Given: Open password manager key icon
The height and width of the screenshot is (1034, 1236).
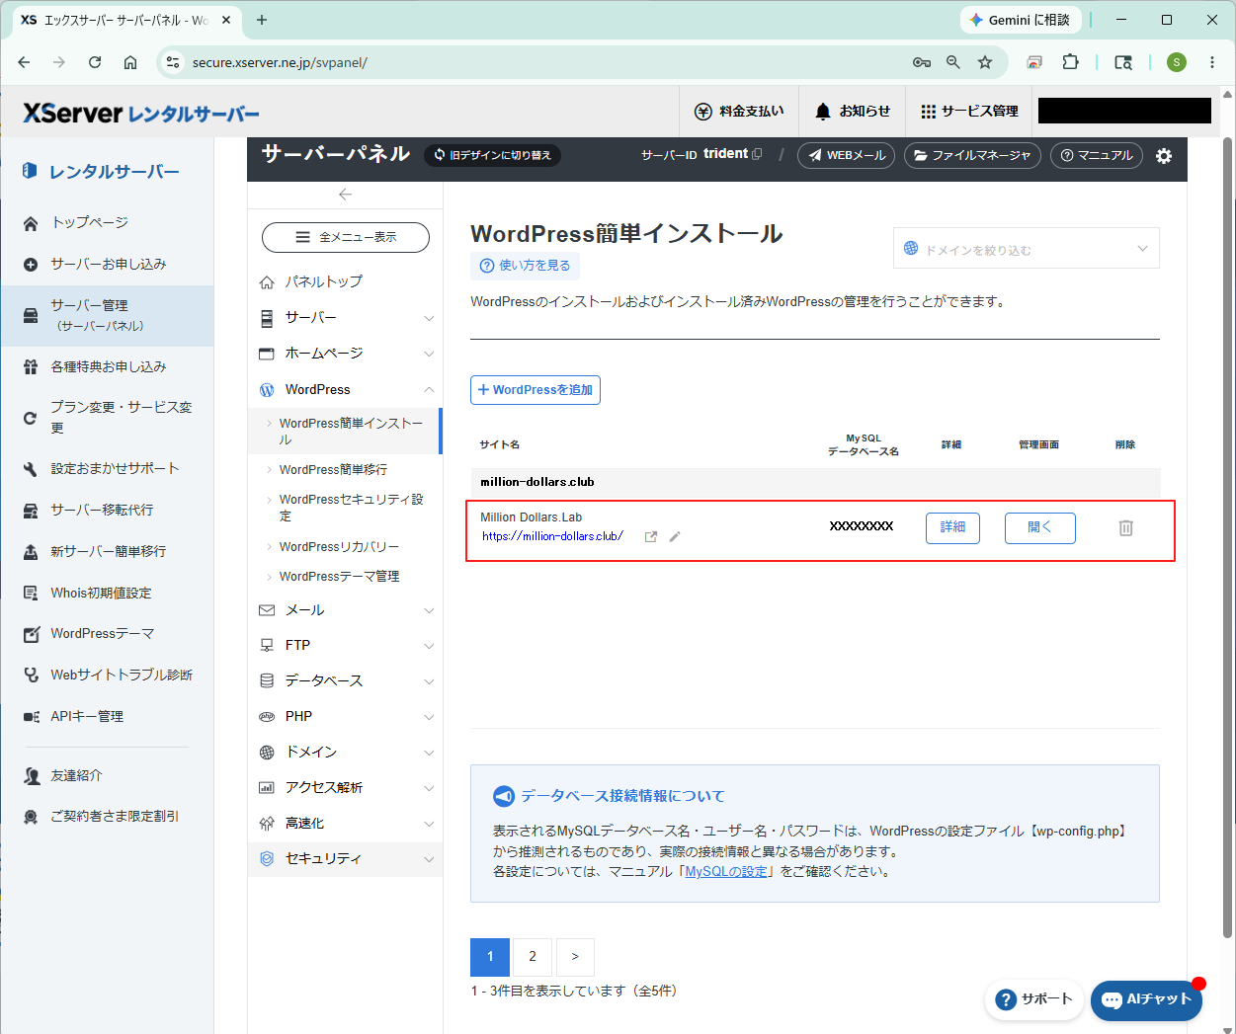Looking at the screenshot, I should point(922,62).
